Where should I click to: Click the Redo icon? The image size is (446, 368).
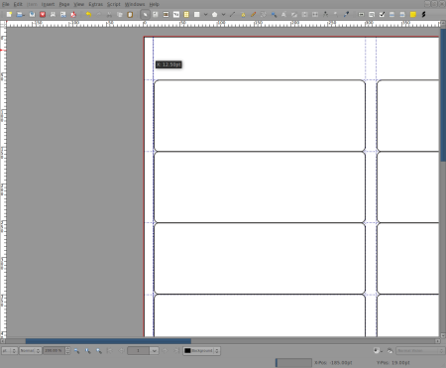(x=99, y=15)
